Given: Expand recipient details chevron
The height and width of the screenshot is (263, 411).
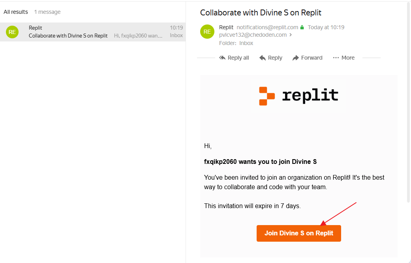Looking at the screenshot, I should [x=291, y=35].
